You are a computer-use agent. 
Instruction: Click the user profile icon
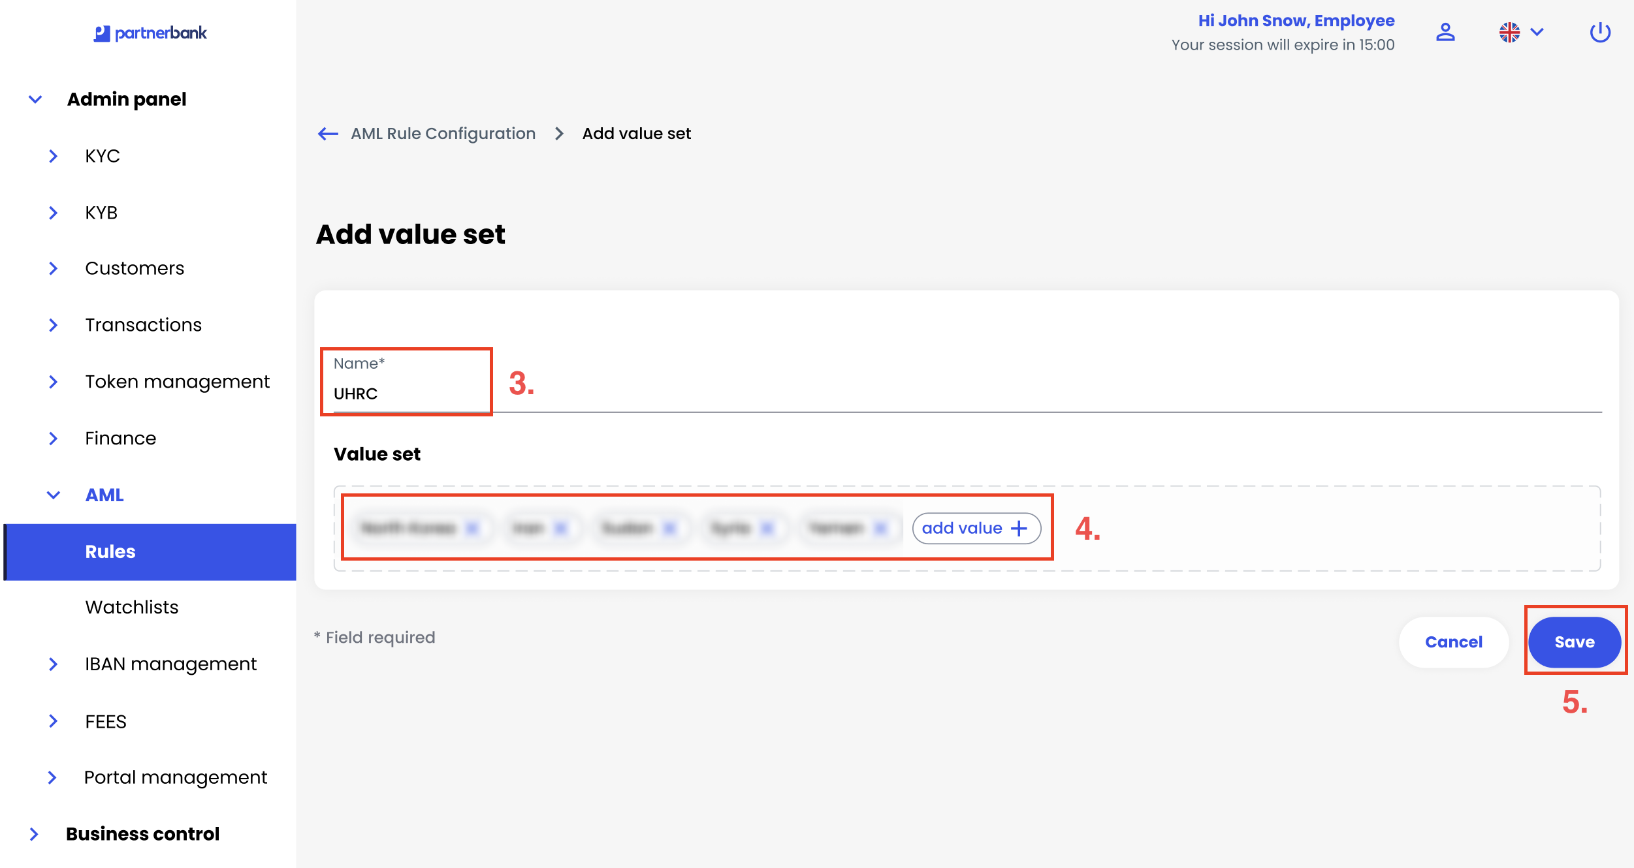click(1445, 32)
